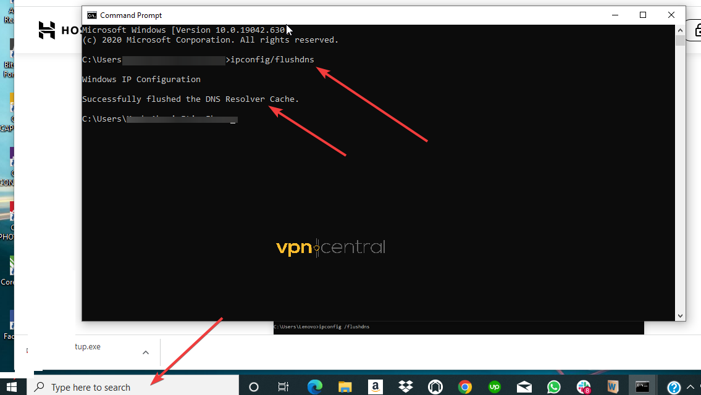Expand options for the tup.exe download
The width and height of the screenshot is (701, 395).
[146, 352]
